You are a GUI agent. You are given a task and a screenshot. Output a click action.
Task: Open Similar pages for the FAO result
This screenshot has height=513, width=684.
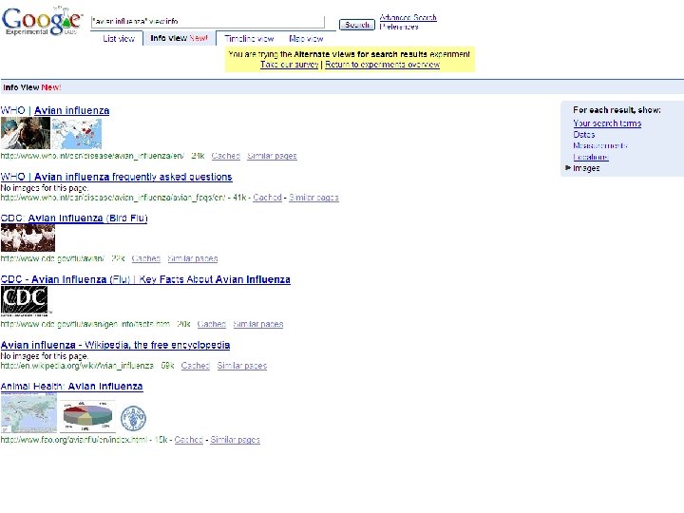pyautogui.click(x=235, y=440)
